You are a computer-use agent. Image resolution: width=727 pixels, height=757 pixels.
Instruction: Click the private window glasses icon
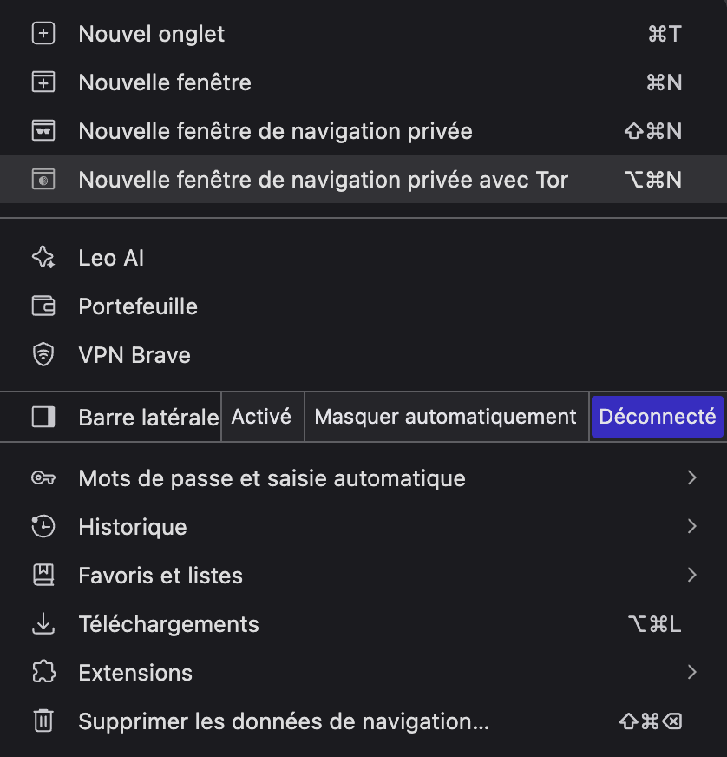pyautogui.click(x=43, y=131)
